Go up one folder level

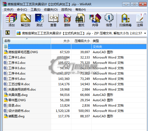click(x=8, y=33)
